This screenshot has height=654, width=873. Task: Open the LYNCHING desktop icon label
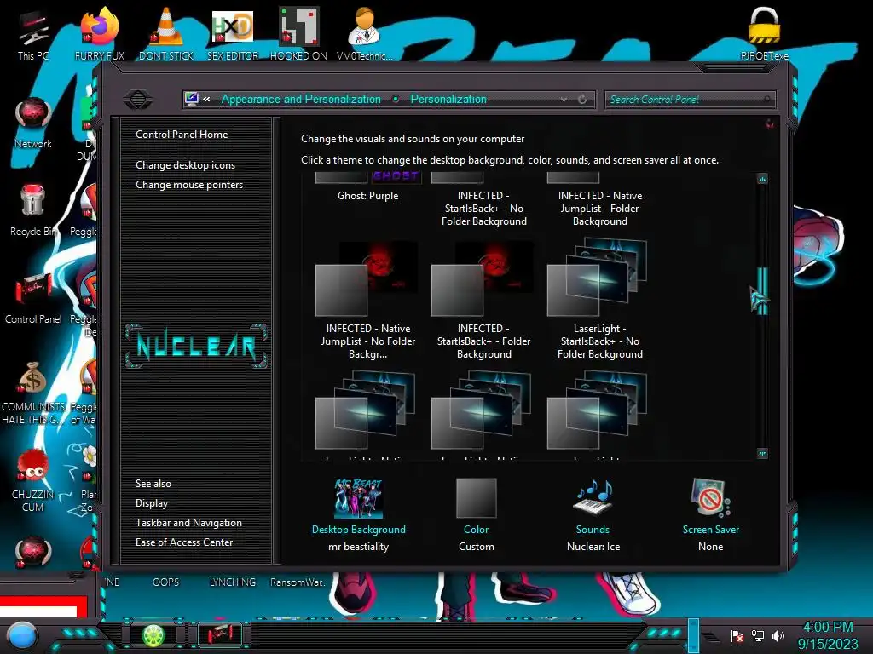(232, 582)
